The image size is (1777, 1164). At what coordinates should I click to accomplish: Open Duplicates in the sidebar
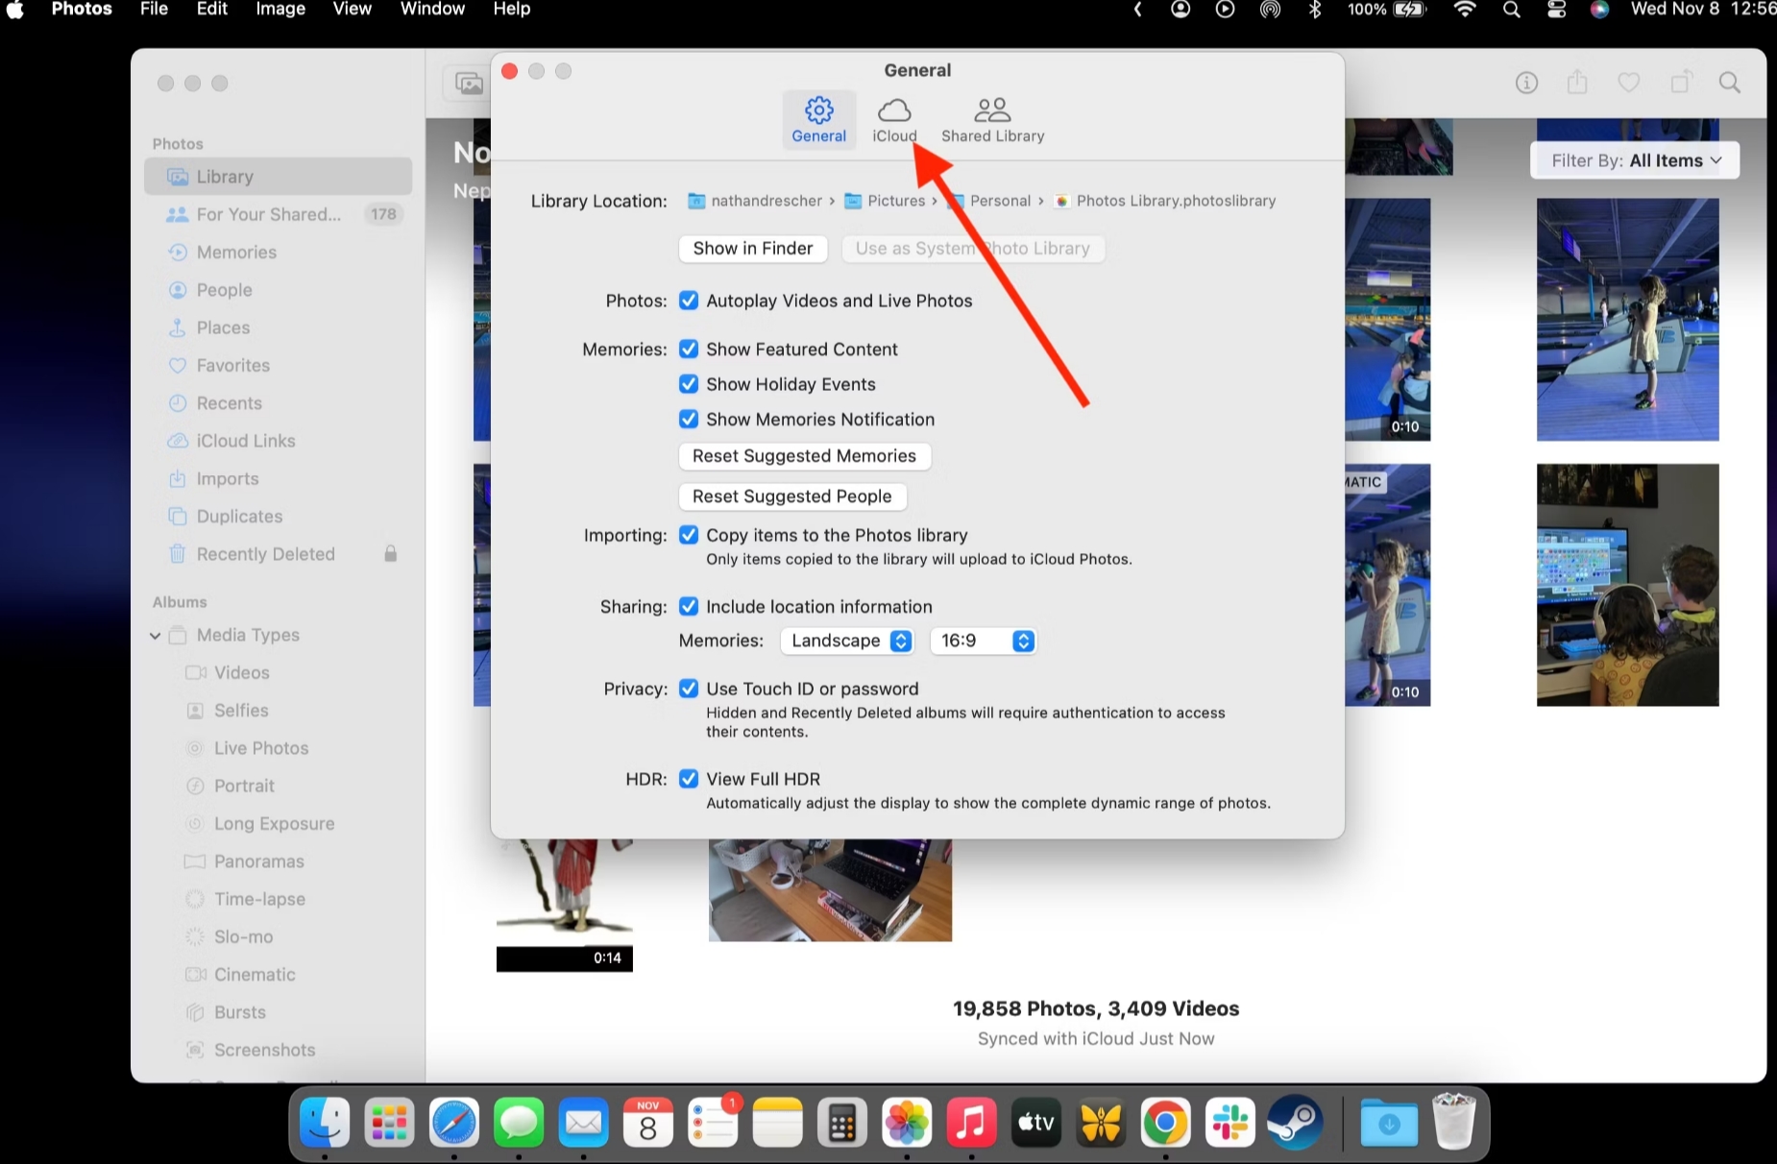coord(278,517)
